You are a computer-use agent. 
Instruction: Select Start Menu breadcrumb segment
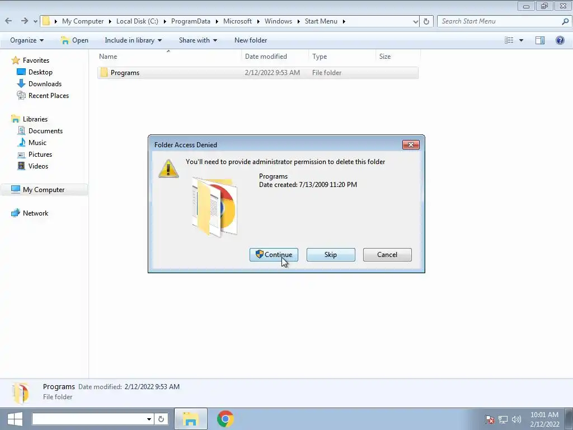coord(321,21)
